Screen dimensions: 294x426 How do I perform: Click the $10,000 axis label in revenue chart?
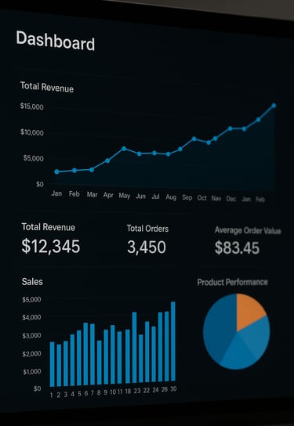coord(32,132)
